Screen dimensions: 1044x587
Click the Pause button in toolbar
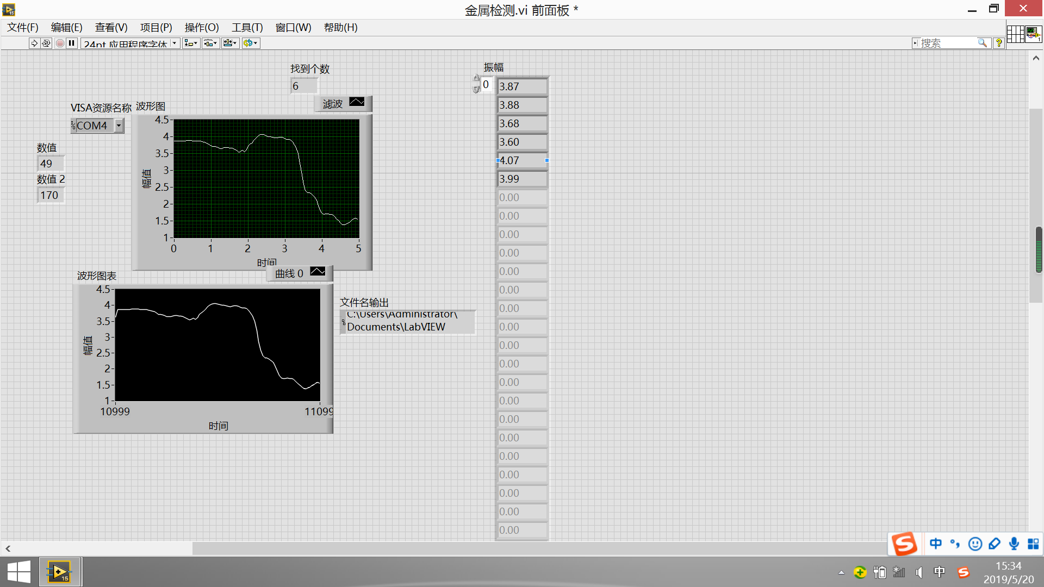pos(72,43)
